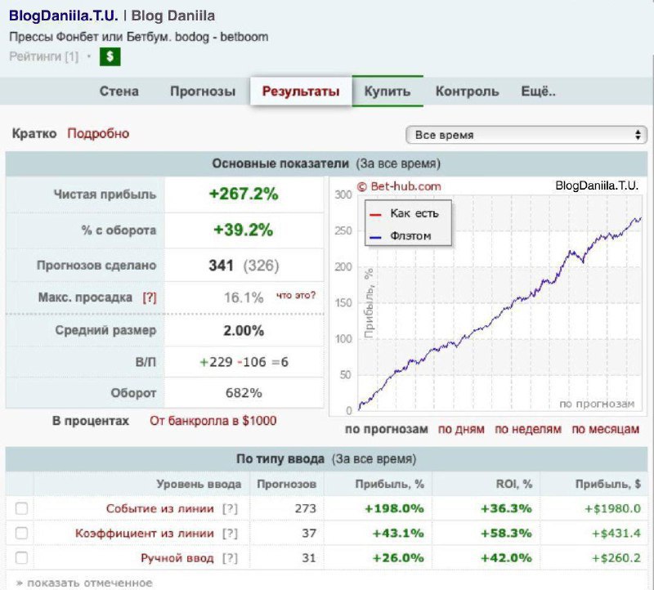Open the Все время period dropdown
The image size is (654, 590).
[526, 135]
